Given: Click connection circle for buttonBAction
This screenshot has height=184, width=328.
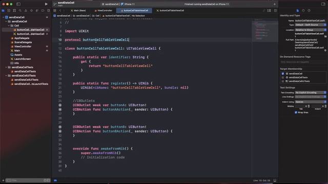Looking at the screenshot, I should click(60, 131).
